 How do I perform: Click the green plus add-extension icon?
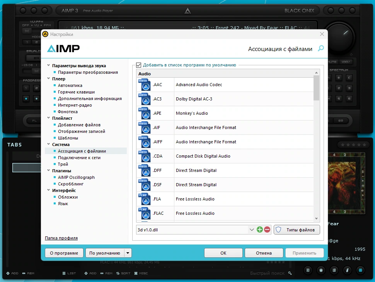(259, 230)
